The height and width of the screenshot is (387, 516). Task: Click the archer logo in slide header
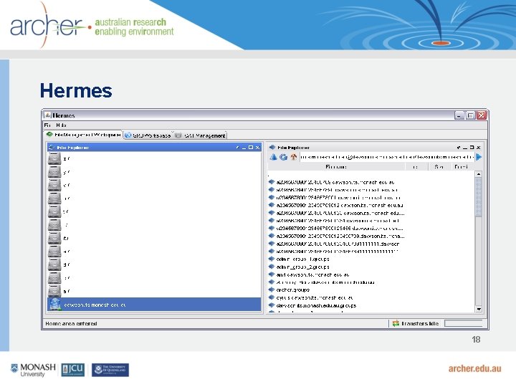(x=50, y=26)
